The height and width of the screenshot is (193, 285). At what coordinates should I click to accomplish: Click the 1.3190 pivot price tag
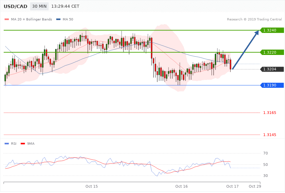pos(272,85)
